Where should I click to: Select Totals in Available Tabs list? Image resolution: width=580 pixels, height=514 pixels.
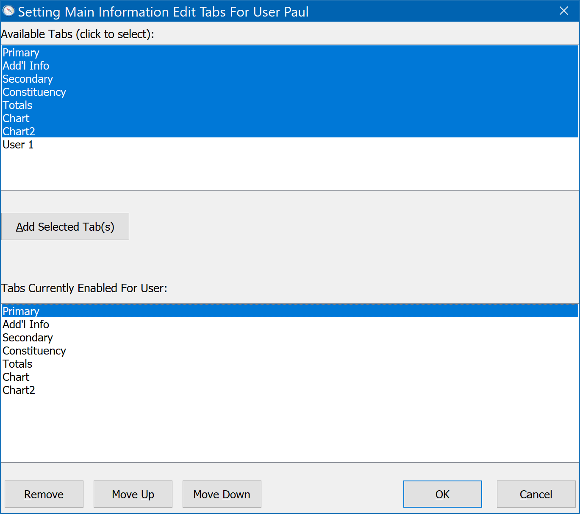pos(290,105)
